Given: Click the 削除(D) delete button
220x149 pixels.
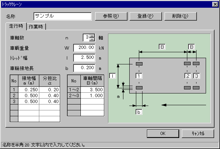Looking at the screenshot, I should 180,16.
